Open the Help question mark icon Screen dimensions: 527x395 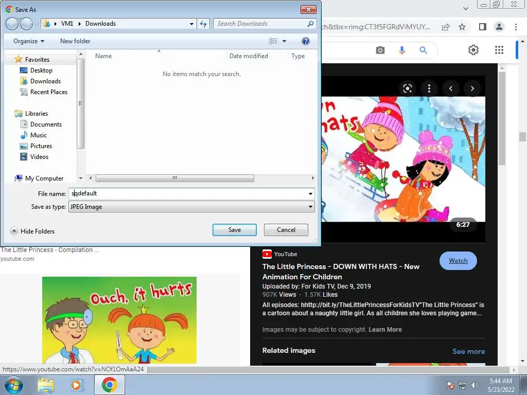[x=305, y=41]
